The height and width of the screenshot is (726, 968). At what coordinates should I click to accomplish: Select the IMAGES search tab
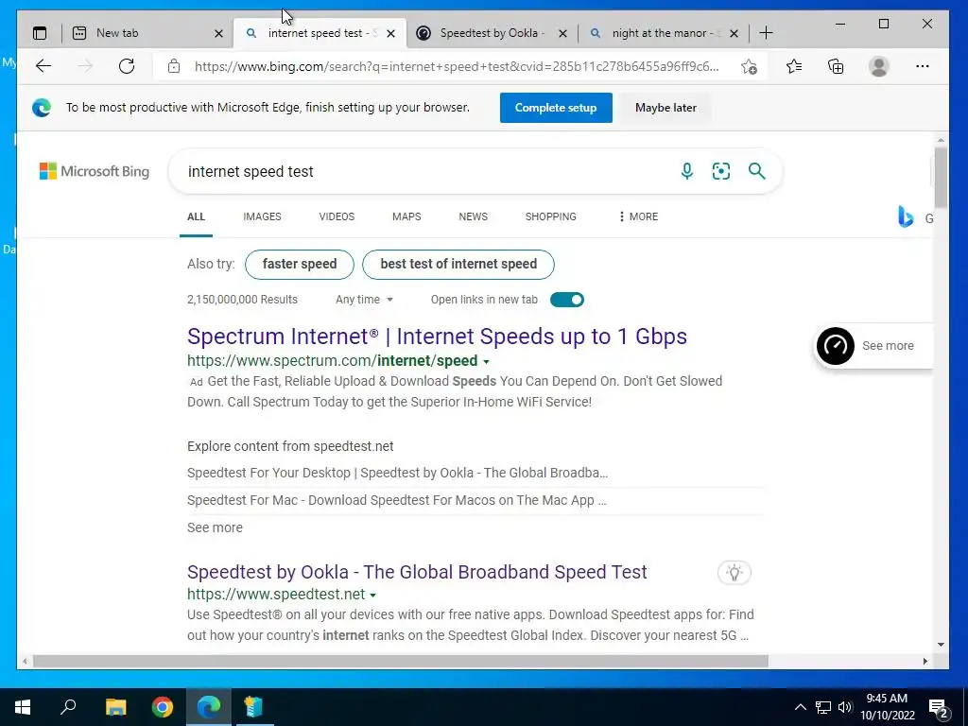point(262,216)
